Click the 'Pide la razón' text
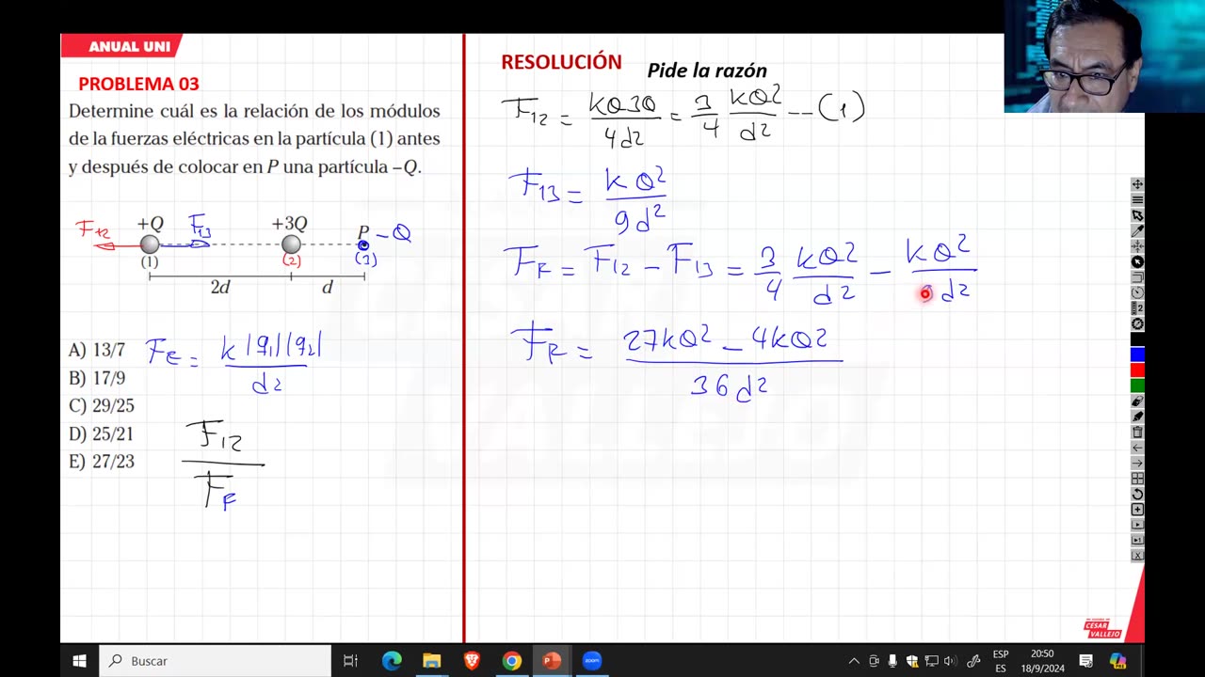 (x=707, y=71)
